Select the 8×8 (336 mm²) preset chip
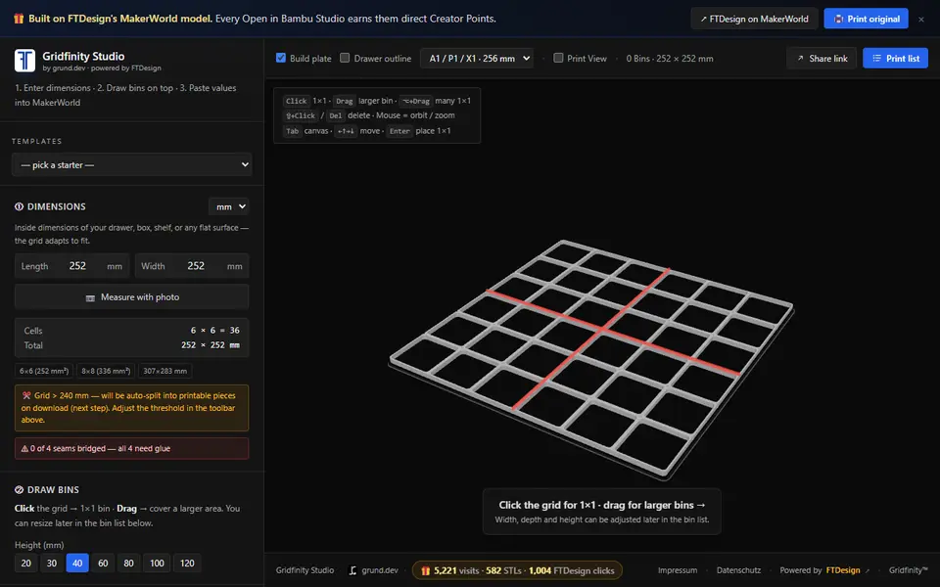Screen dimensions: 940x587 [x=106, y=371]
